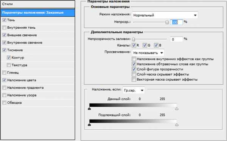Toggle the Наложение цвета checkbox
The image size is (227, 141).
tap(4, 80)
